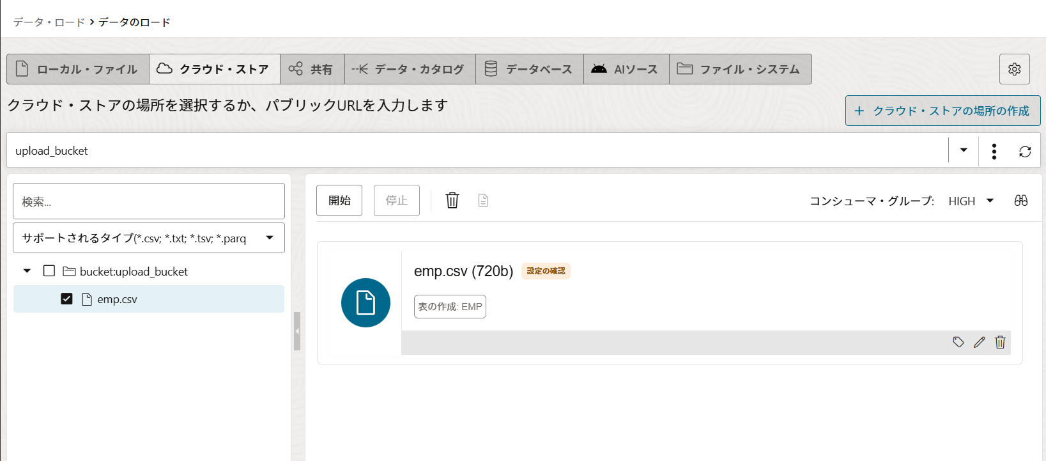This screenshot has width=1046, height=461.
Task: Uncheck the emp.csv checkbox
Action: pos(66,299)
